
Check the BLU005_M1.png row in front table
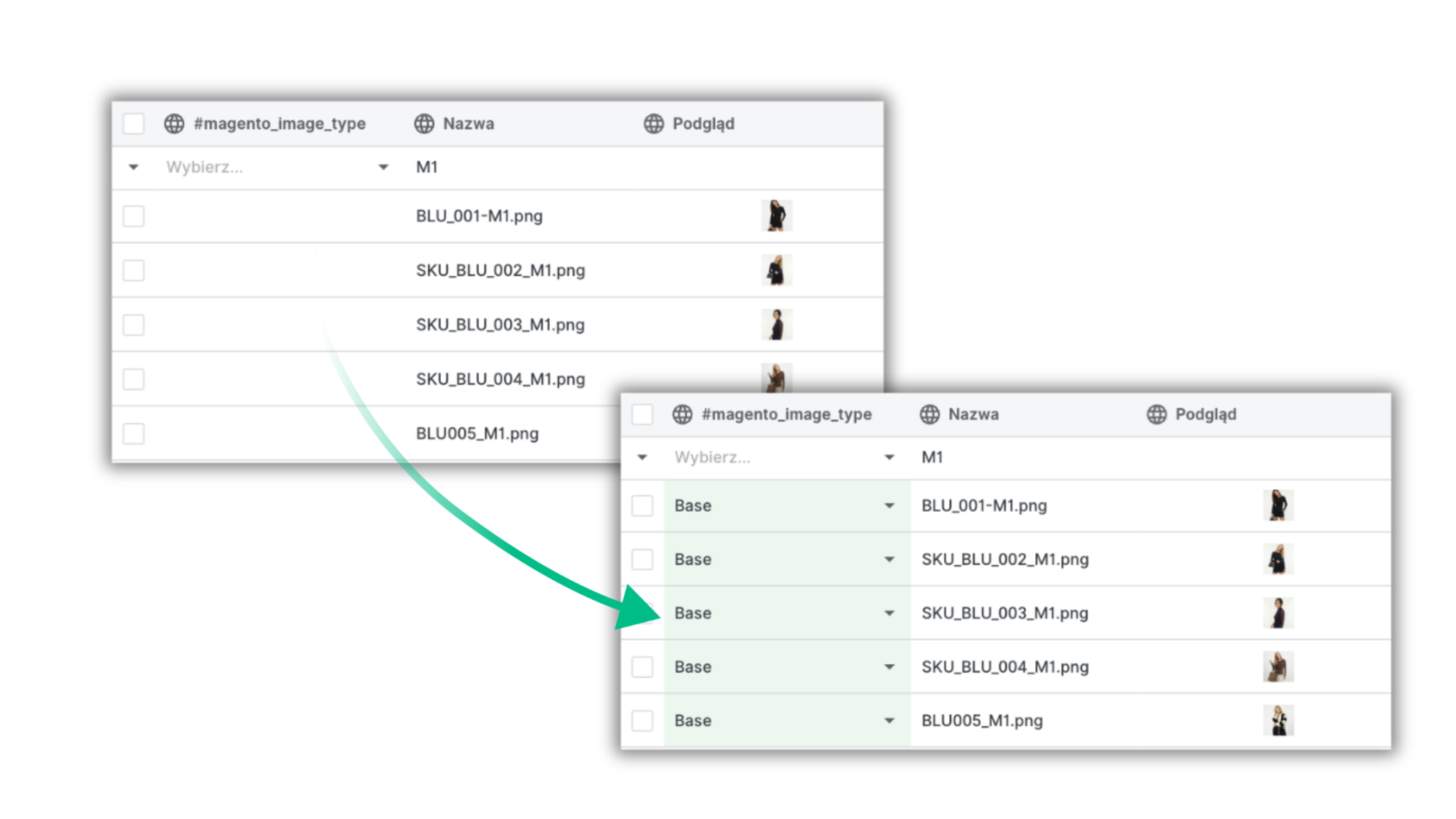(642, 721)
